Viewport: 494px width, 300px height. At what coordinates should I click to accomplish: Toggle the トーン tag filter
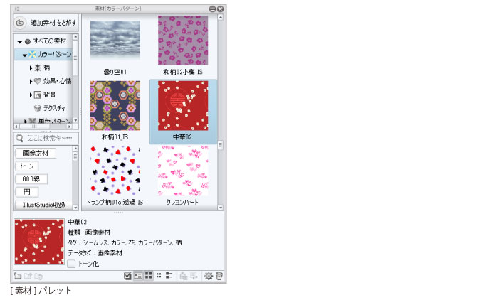click(x=27, y=166)
